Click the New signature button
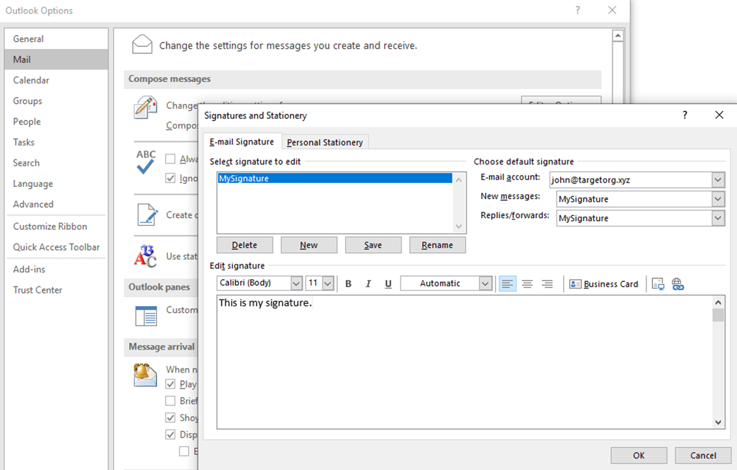Screen dimensions: 737x470 [309, 245]
